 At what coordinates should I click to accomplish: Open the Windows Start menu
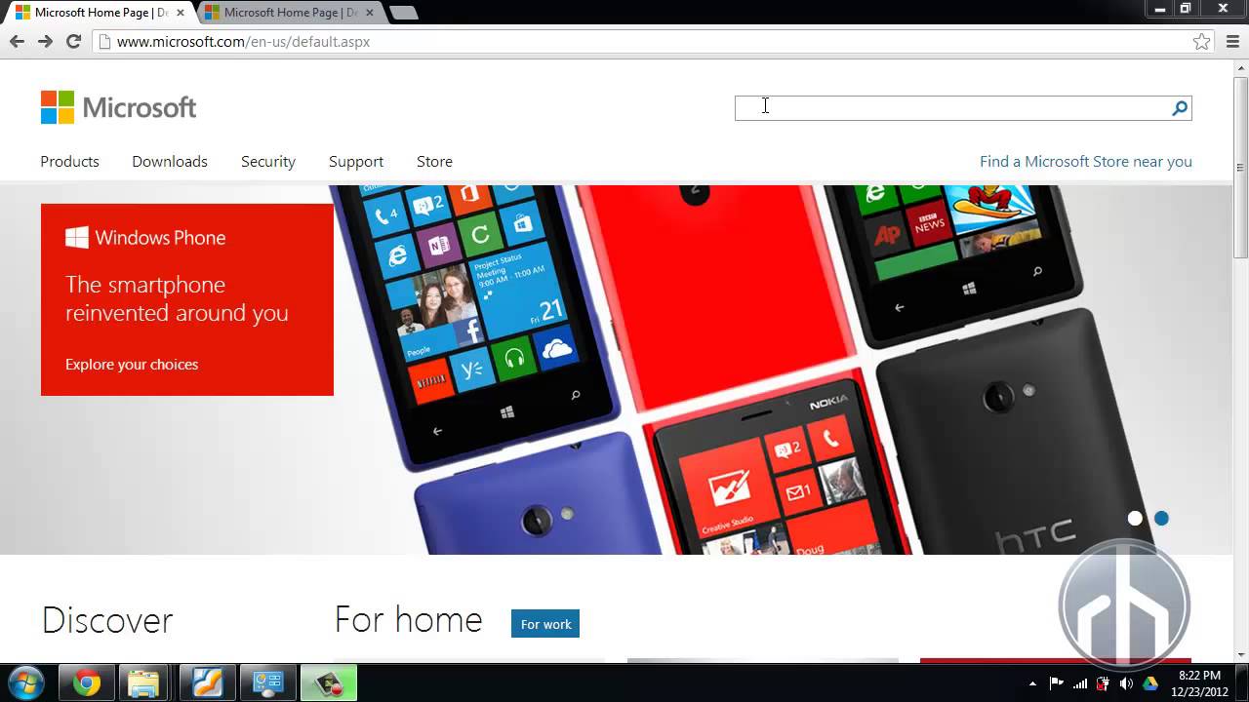(x=24, y=682)
